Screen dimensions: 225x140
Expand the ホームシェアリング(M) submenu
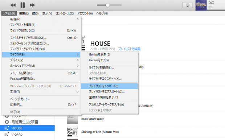(x=41, y=66)
